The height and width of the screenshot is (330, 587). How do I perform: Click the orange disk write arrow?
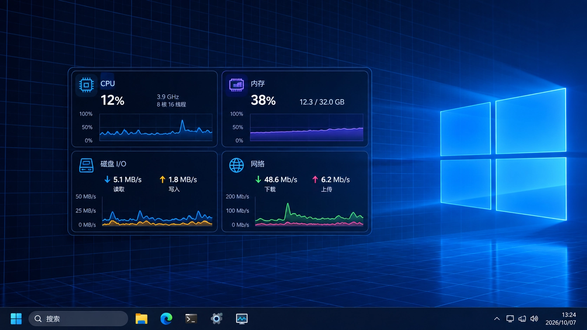pos(162,180)
